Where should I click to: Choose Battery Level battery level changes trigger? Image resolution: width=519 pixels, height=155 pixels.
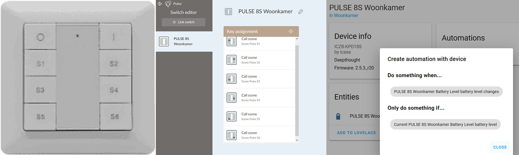[x=446, y=92]
